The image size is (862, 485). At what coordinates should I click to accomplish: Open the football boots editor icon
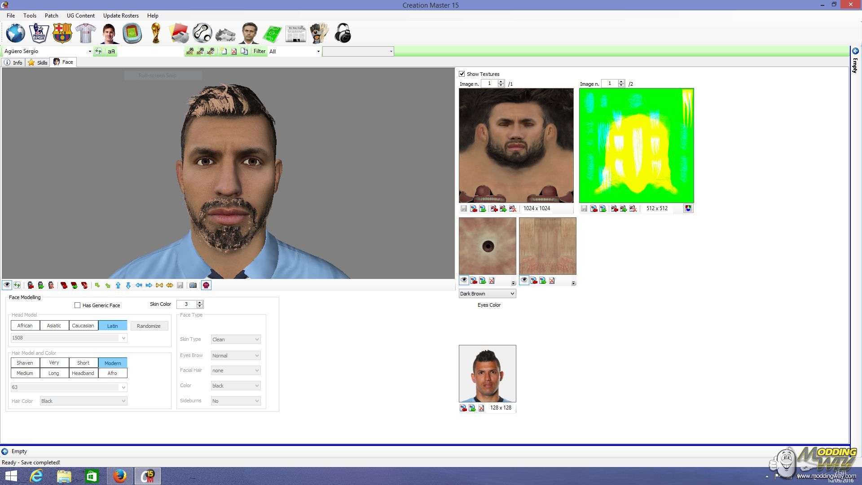click(225, 34)
